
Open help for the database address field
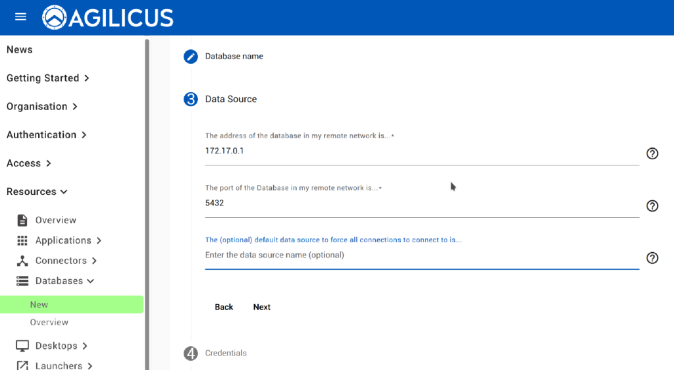652,153
